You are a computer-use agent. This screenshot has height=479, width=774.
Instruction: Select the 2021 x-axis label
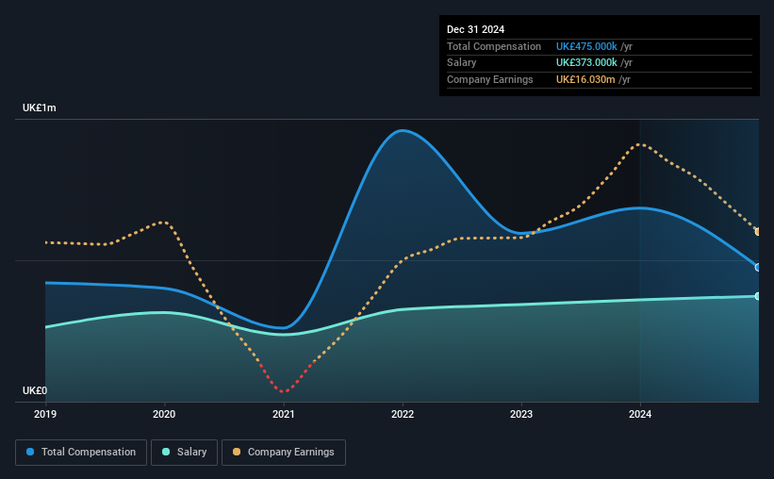tap(284, 414)
